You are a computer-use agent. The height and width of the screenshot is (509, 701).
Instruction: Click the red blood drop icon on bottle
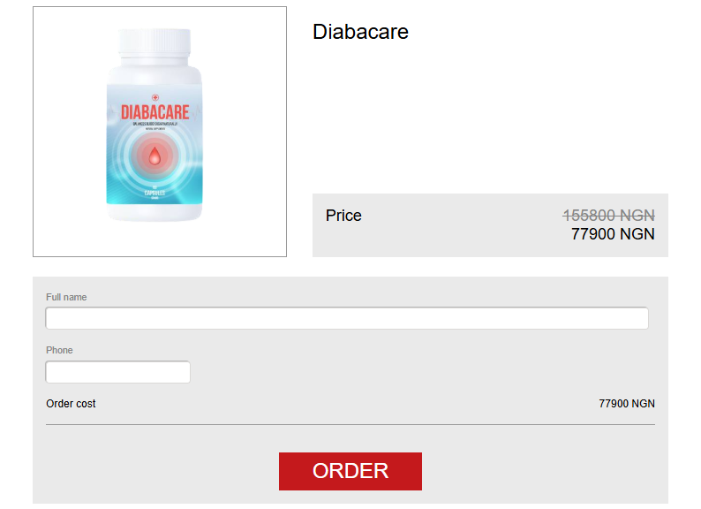click(x=155, y=156)
